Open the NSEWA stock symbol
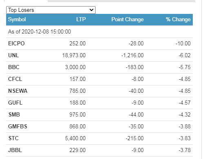This screenshot has height=159, width=203. click(18, 91)
